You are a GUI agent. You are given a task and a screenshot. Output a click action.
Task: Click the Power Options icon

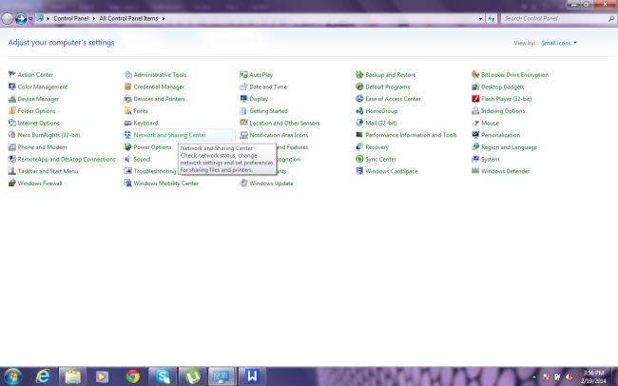(127, 147)
